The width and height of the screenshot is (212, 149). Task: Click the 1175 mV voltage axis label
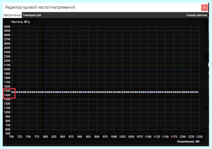(174, 137)
